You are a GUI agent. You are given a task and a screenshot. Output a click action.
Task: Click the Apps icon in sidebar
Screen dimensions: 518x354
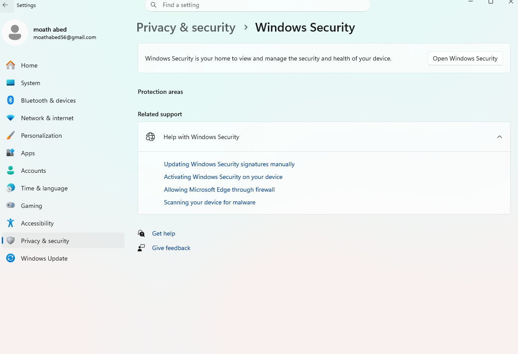[11, 153]
